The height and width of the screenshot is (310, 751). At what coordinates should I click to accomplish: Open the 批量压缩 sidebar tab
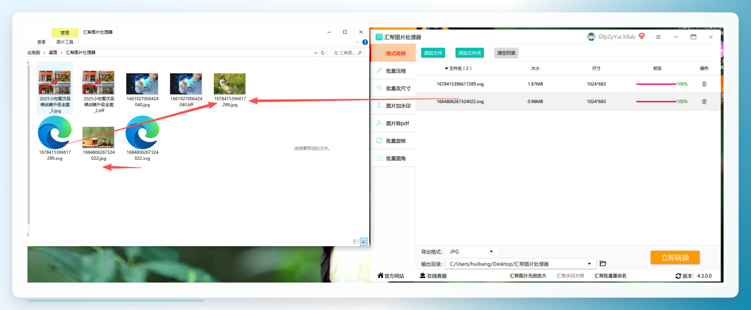pyautogui.click(x=393, y=71)
